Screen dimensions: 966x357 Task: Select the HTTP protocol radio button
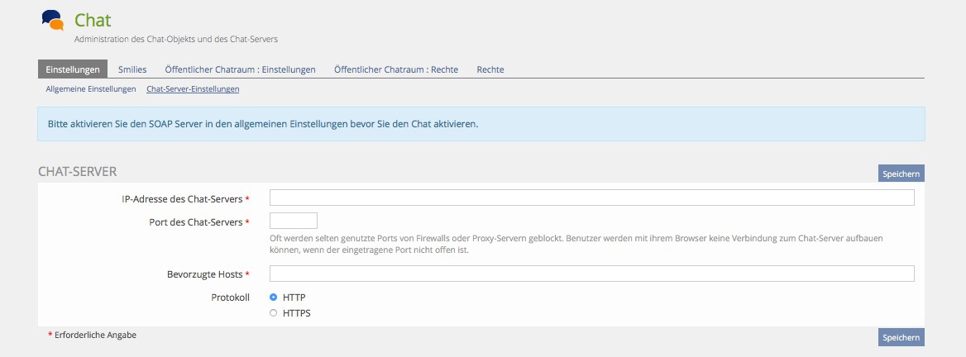pyautogui.click(x=274, y=297)
